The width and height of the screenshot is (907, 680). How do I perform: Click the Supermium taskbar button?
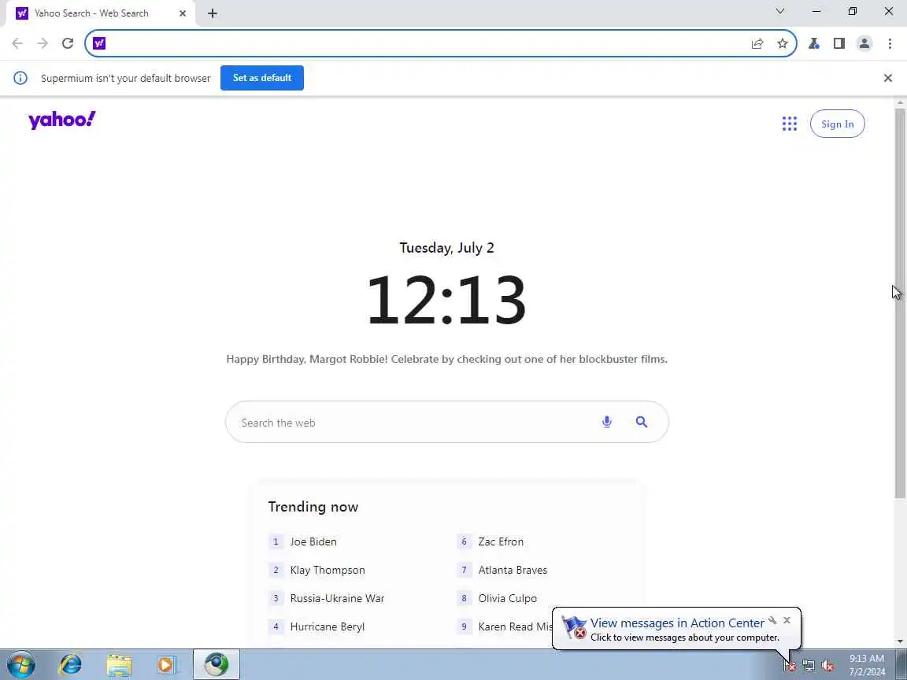pos(217,665)
